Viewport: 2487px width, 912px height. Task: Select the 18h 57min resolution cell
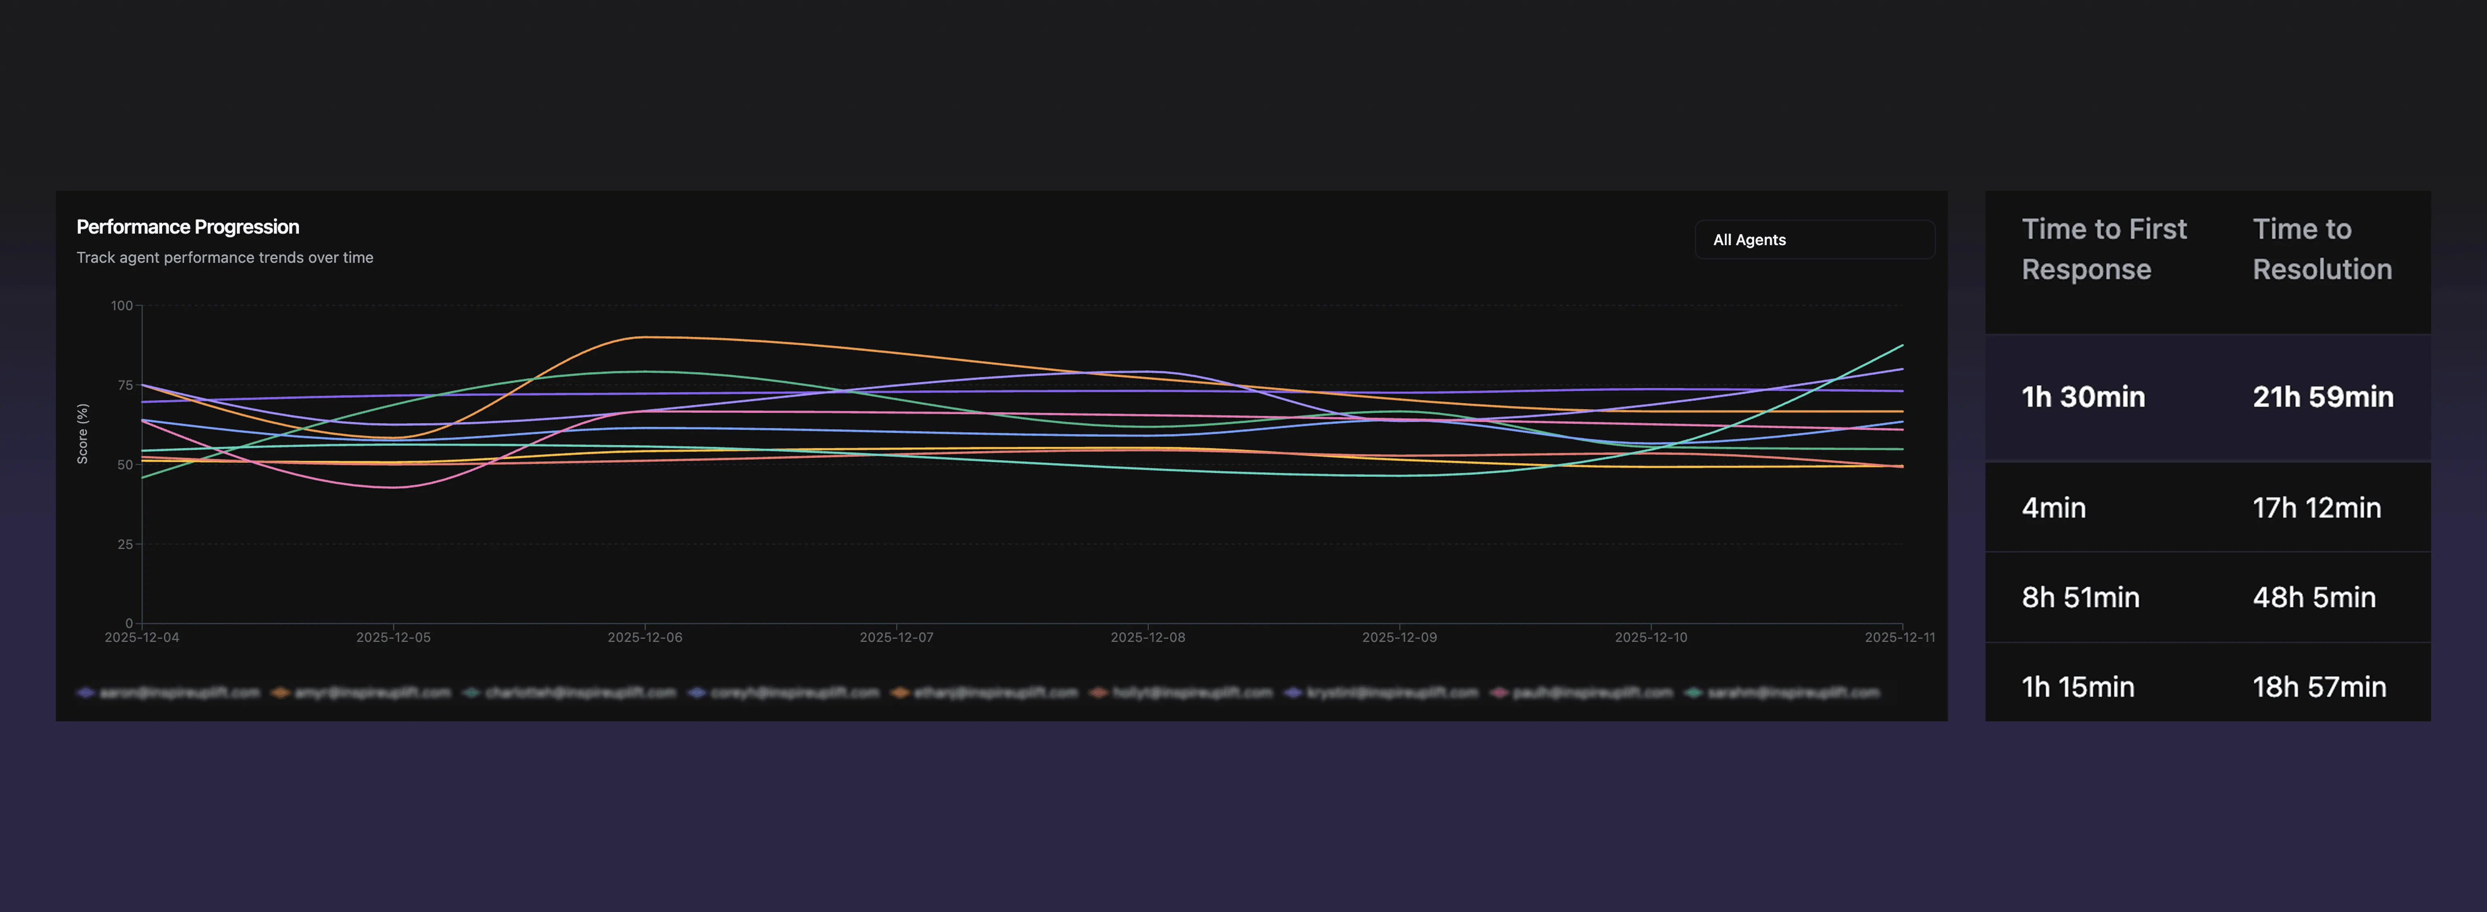pyautogui.click(x=2319, y=687)
